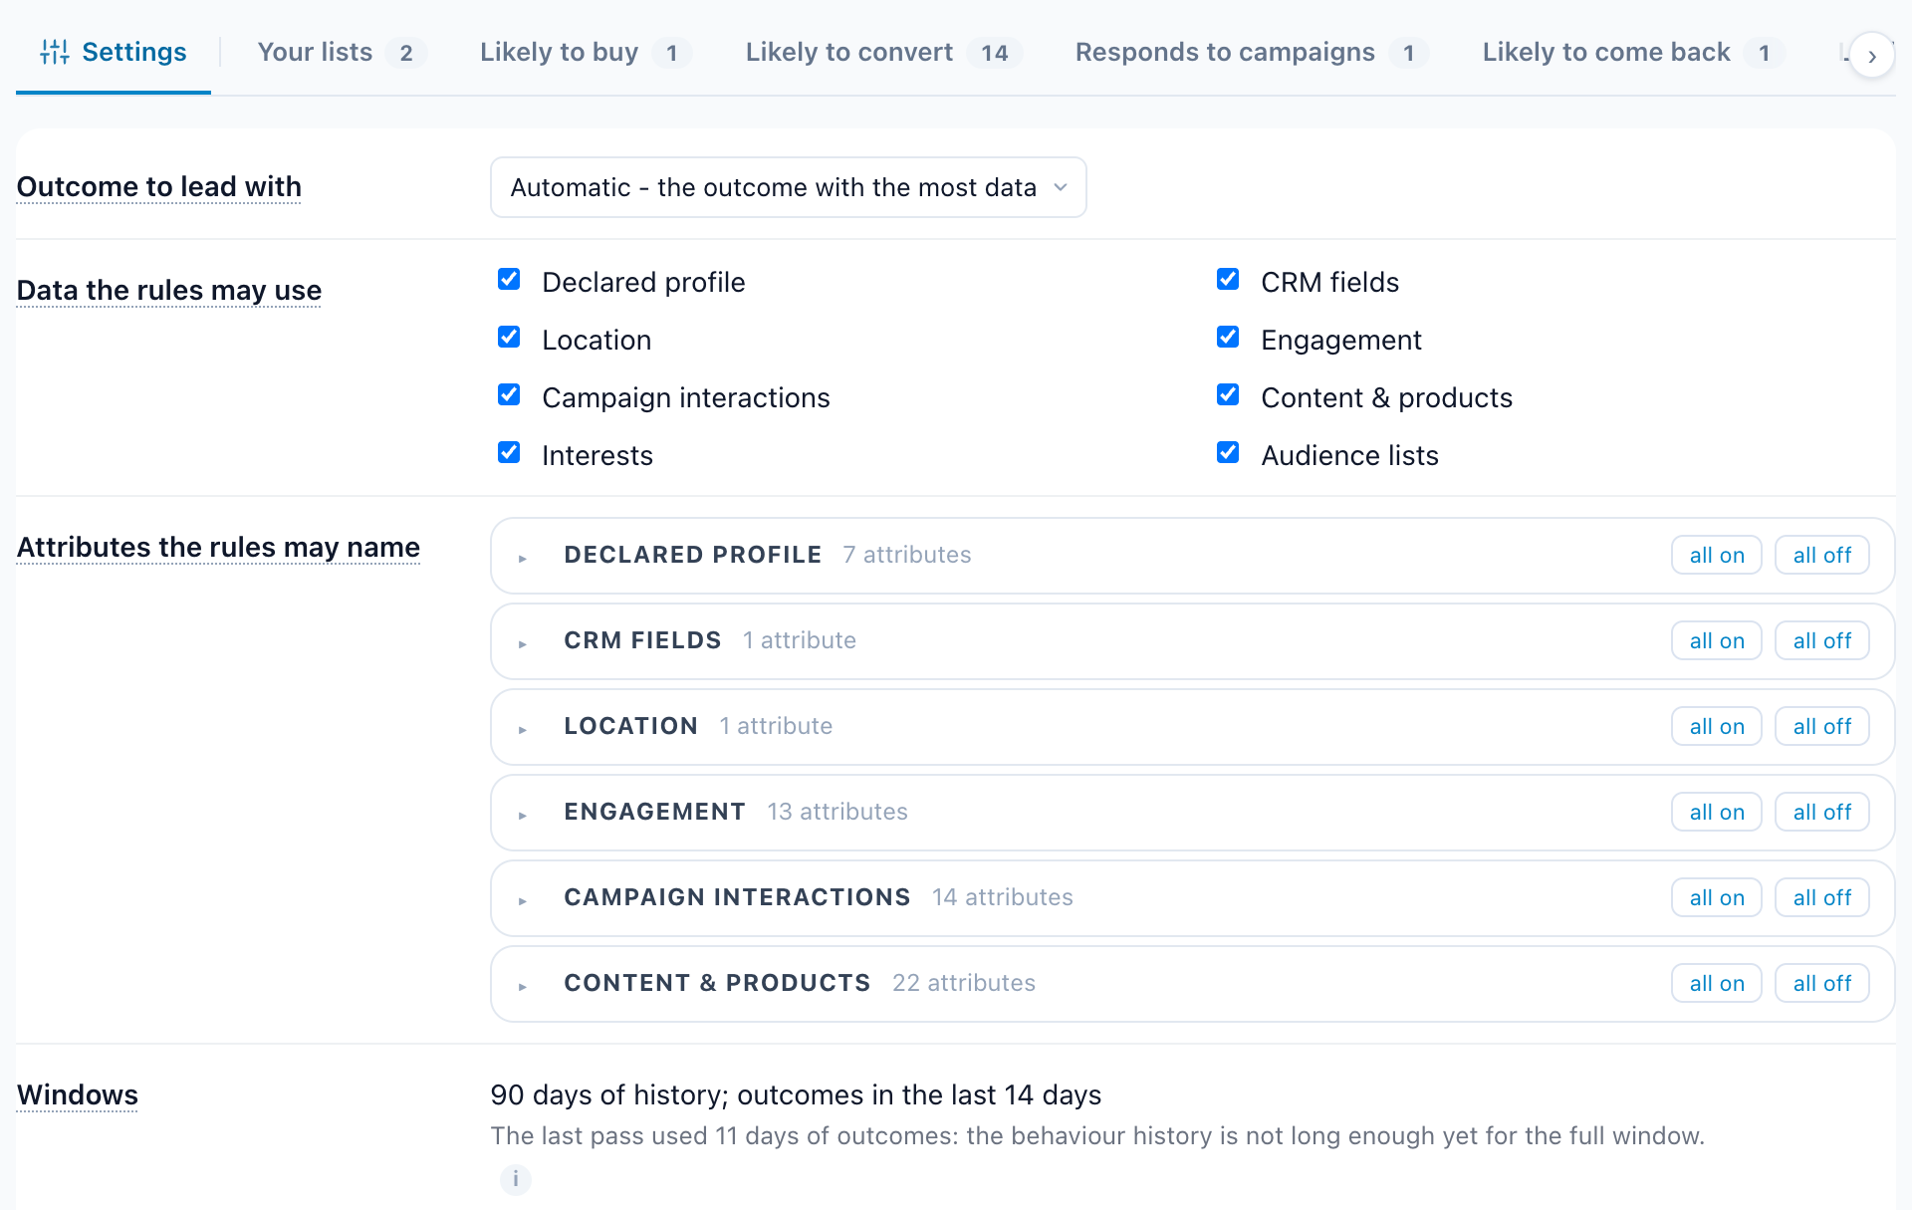
Task: Disable the Engagement data checkbox
Action: coord(1228,338)
